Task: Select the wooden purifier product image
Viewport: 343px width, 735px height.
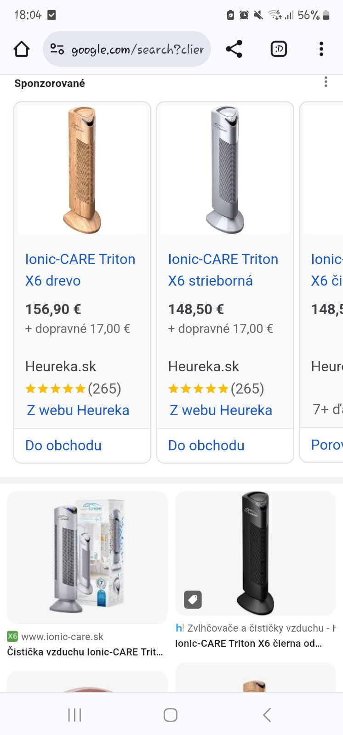Action: point(82,170)
